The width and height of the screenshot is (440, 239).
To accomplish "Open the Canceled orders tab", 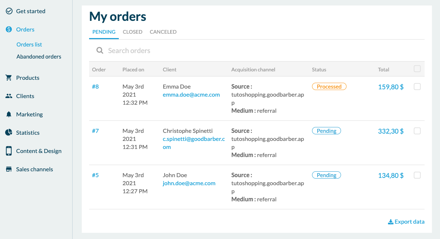I will click(x=163, y=32).
